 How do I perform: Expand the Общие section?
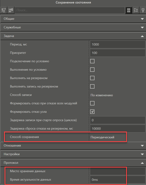(142, 19)
